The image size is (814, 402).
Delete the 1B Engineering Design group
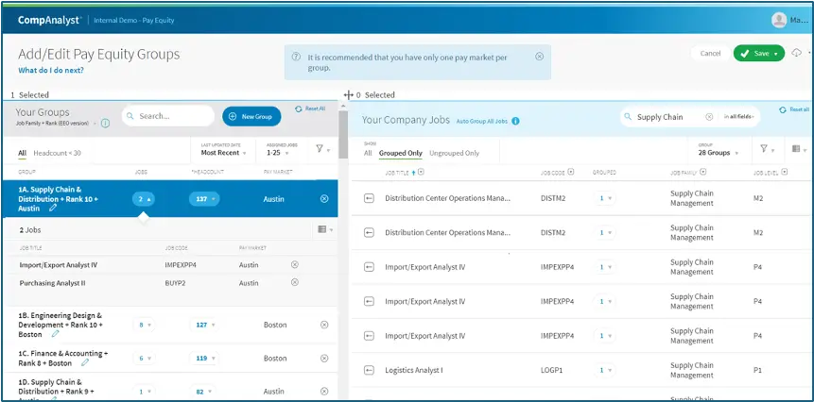click(x=324, y=325)
